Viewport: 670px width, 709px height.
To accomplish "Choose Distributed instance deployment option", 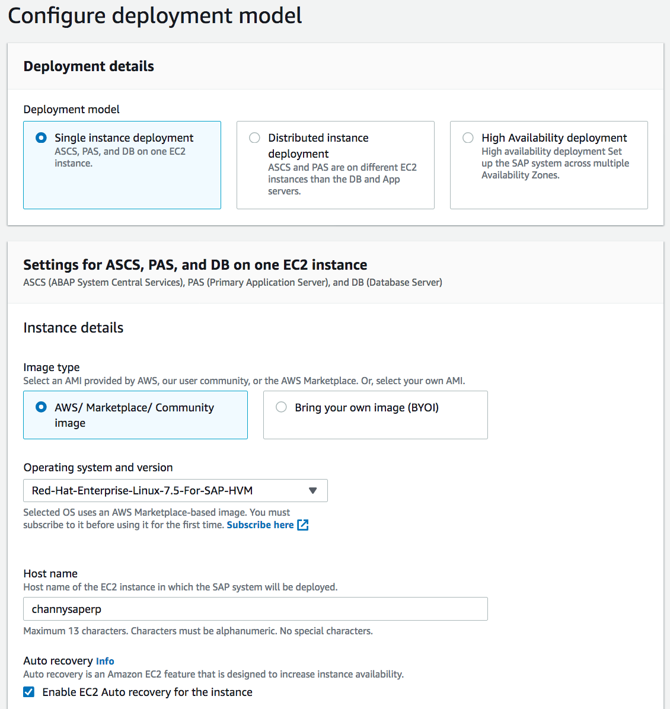I will pyautogui.click(x=255, y=138).
